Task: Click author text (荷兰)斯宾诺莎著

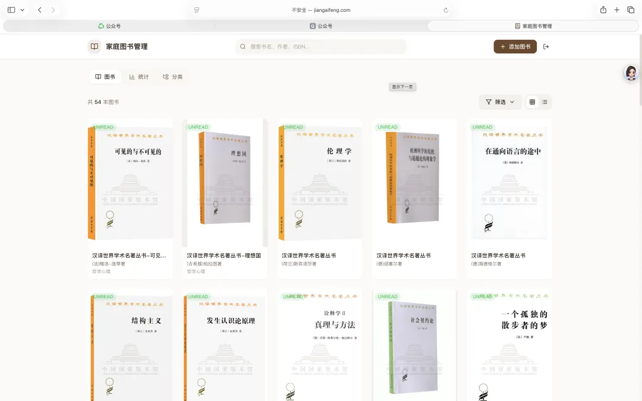Action: (x=299, y=264)
